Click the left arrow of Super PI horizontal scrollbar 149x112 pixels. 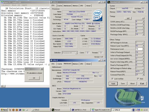point(2,86)
